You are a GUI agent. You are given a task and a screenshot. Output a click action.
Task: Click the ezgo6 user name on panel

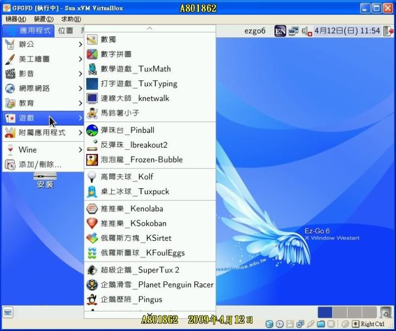coord(255,31)
